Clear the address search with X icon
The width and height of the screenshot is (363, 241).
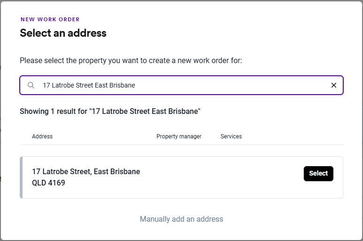click(x=334, y=86)
